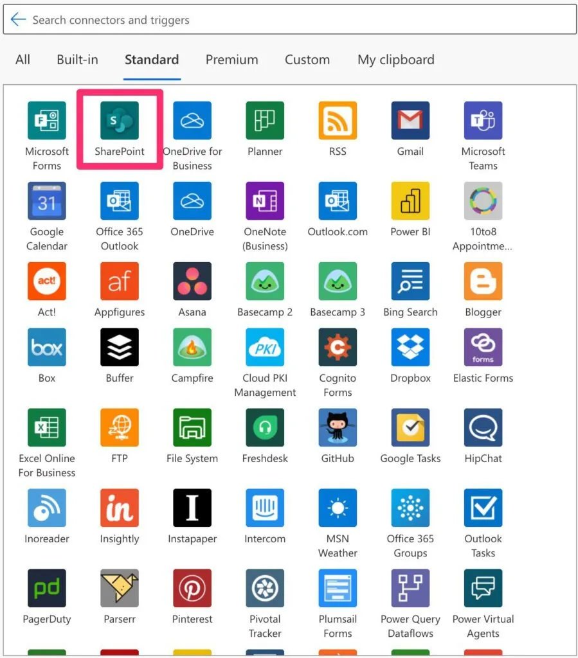Choose the OneDrive for Business connector
Image resolution: width=578 pixels, height=658 pixels.
(192, 121)
